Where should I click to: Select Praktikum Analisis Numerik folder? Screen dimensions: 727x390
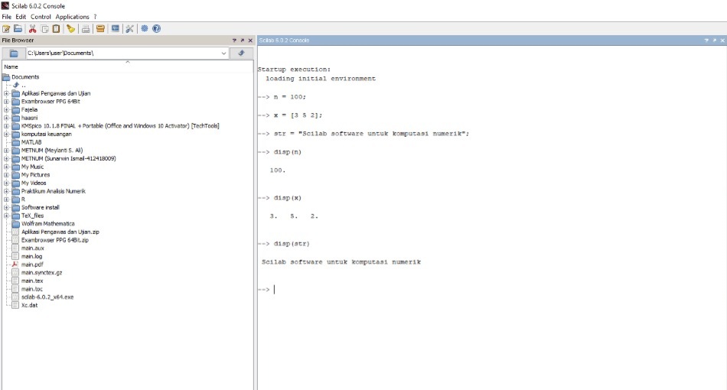(53, 191)
